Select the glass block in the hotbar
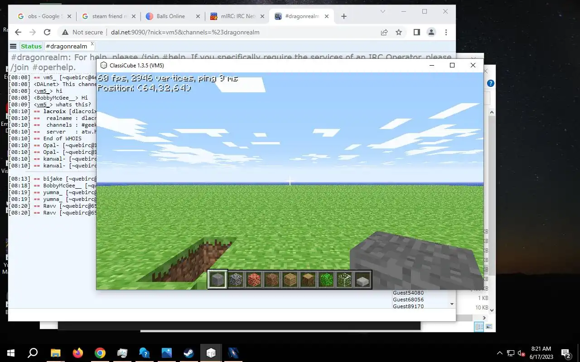Viewport: 580px width, 362px height. click(344, 280)
